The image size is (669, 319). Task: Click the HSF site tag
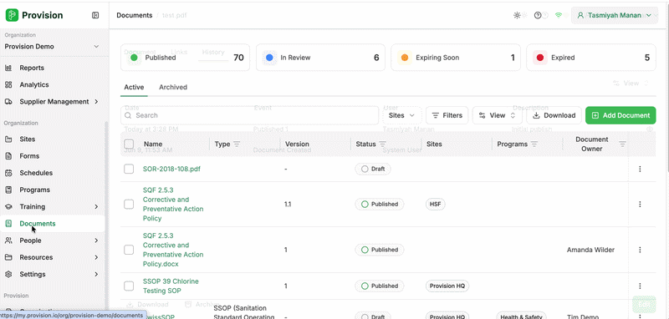(x=435, y=204)
